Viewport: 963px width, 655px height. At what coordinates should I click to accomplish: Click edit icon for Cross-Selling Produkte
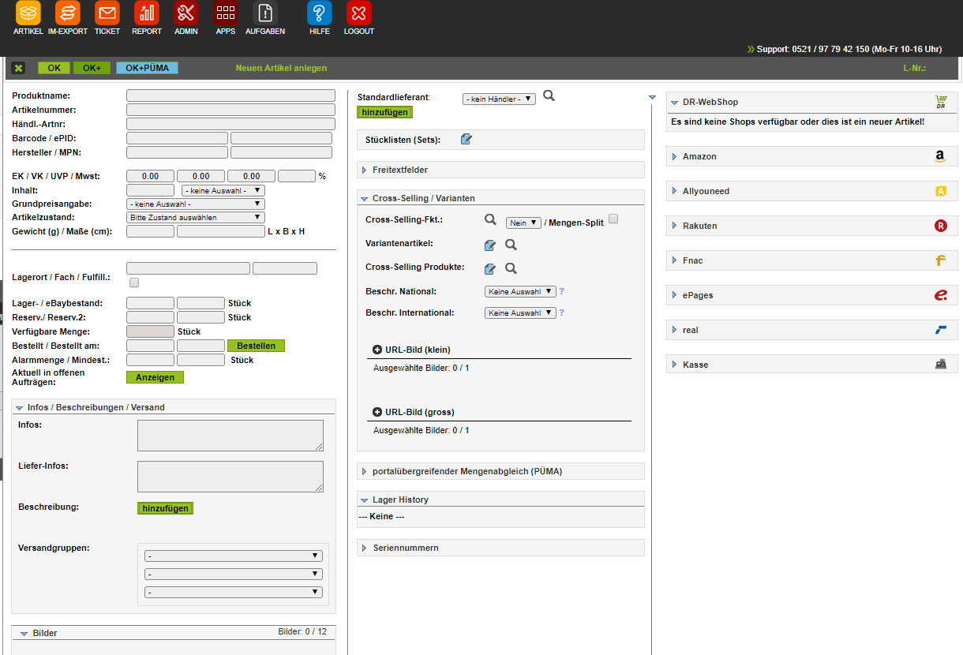pyautogui.click(x=490, y=268)
